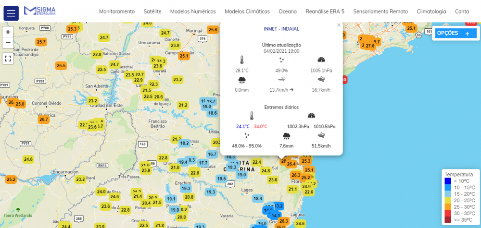Click the pressure gauge icon in popup
Viewport: 481px width, 228px height.
click(x=321, y=60)
